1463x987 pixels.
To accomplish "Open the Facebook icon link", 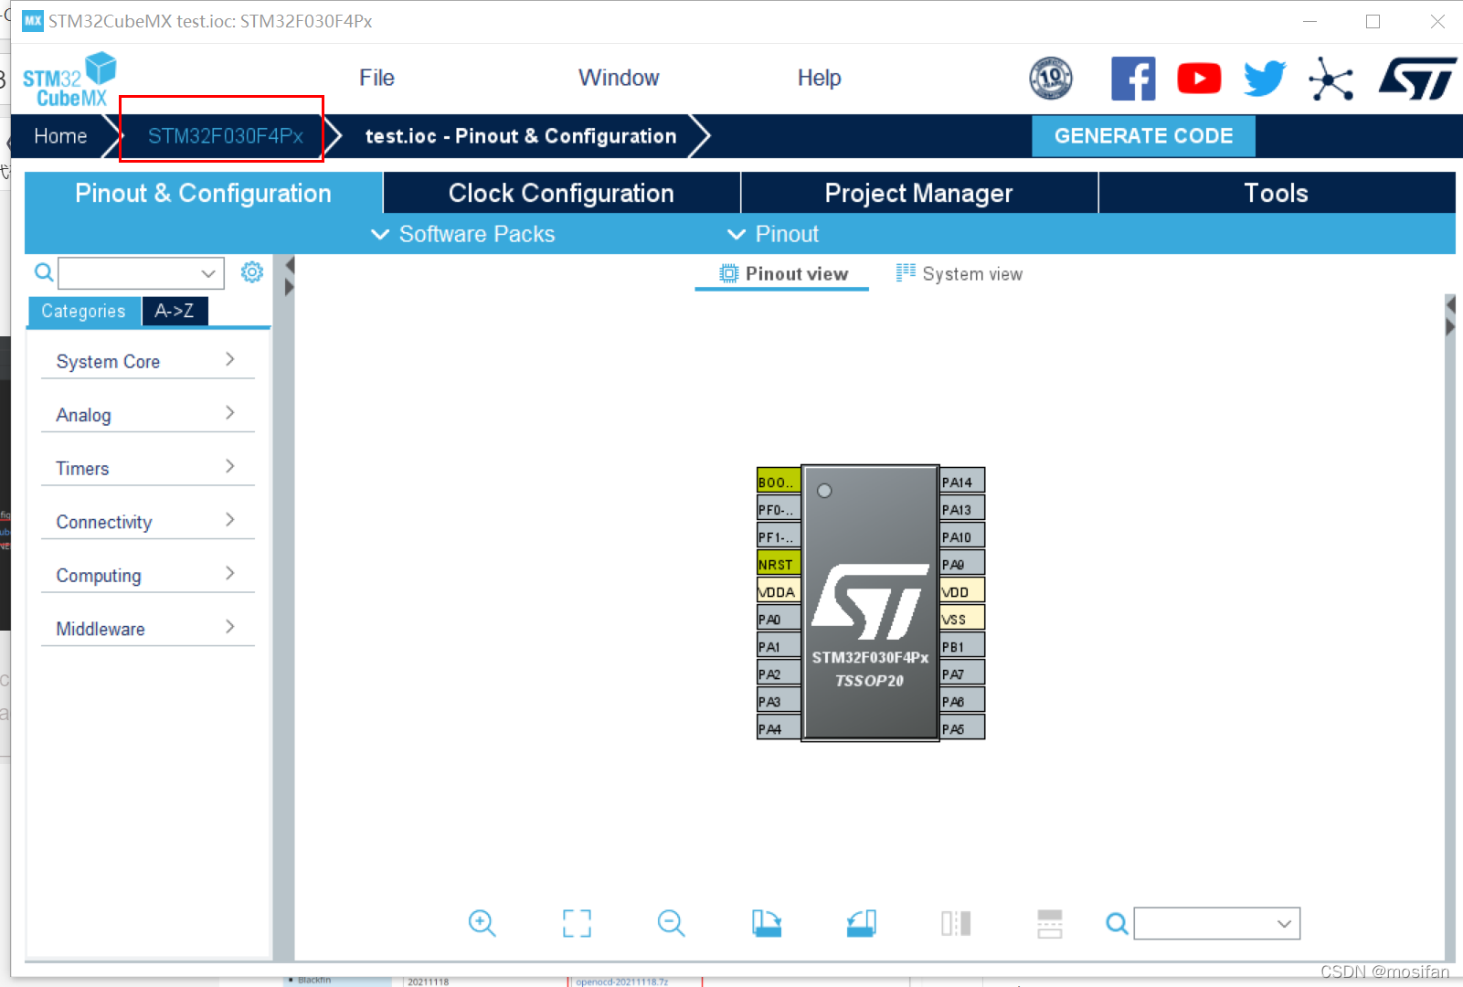I will [1133, 79].
